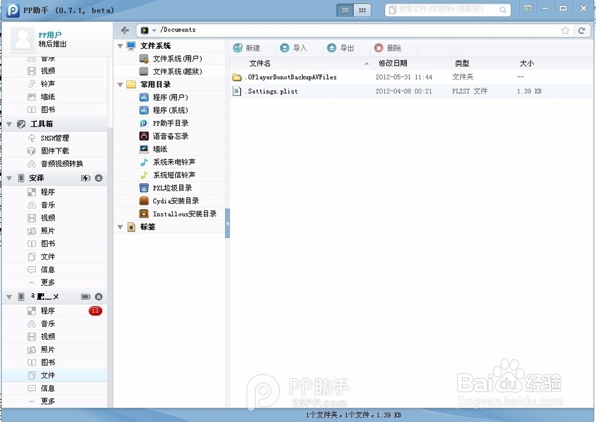Toggle the favorite star for /Documents
The height and width of the screenshot is (422, 596).
[x=565, y=30]
